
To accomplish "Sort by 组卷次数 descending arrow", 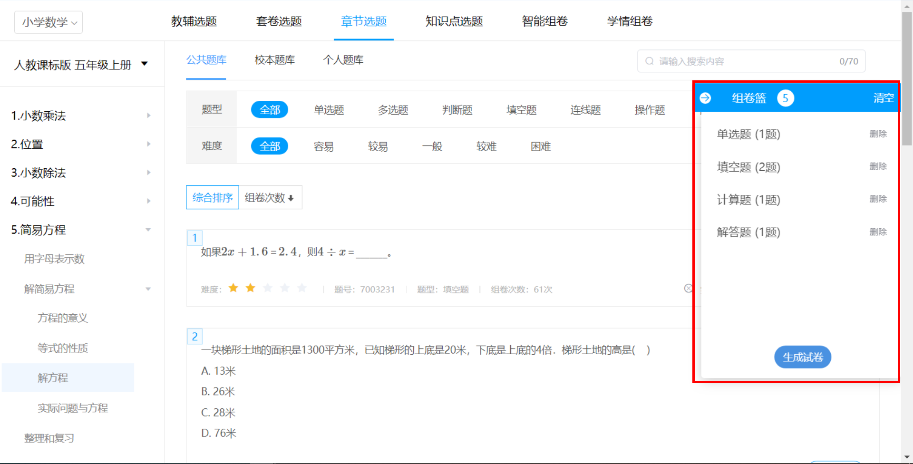I will click(291, 198).
